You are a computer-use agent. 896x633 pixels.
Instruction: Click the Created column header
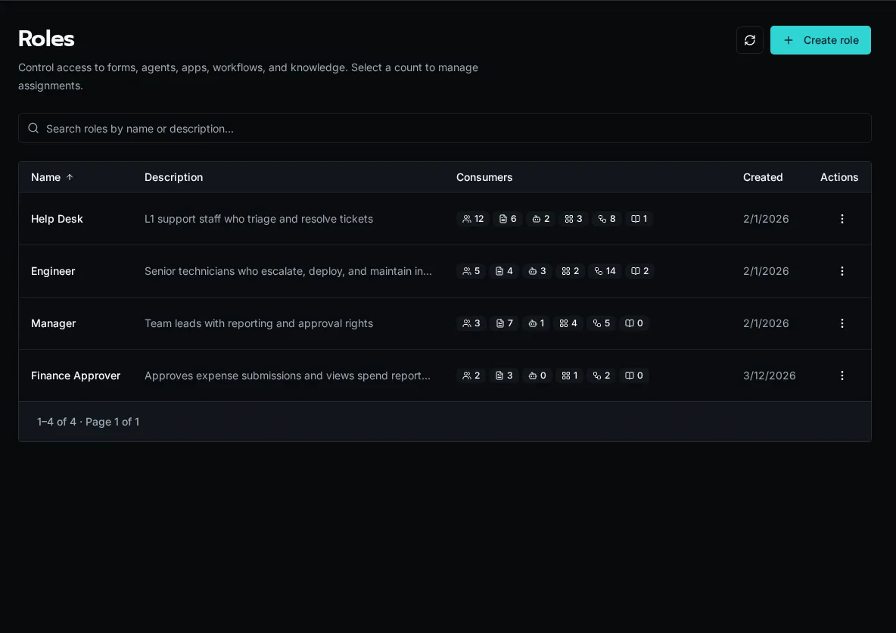coord(762,177)
